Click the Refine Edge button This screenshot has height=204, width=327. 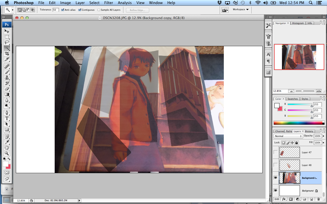point(137,10)
